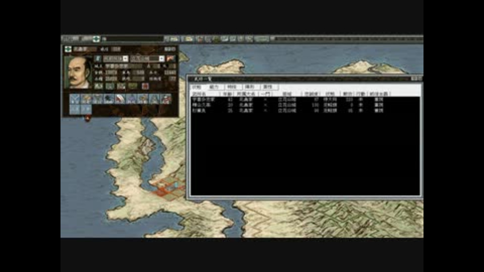Click the daimyo portrait in the info panel
The image size is (484, 272).
click(78, 73)
